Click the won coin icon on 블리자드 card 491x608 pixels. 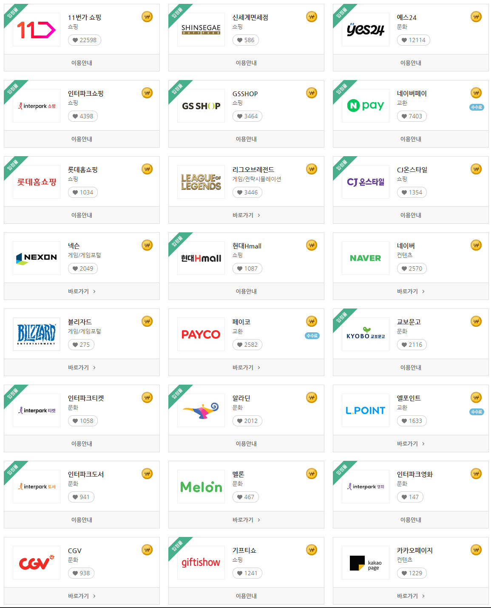click(x=147, y=322)
